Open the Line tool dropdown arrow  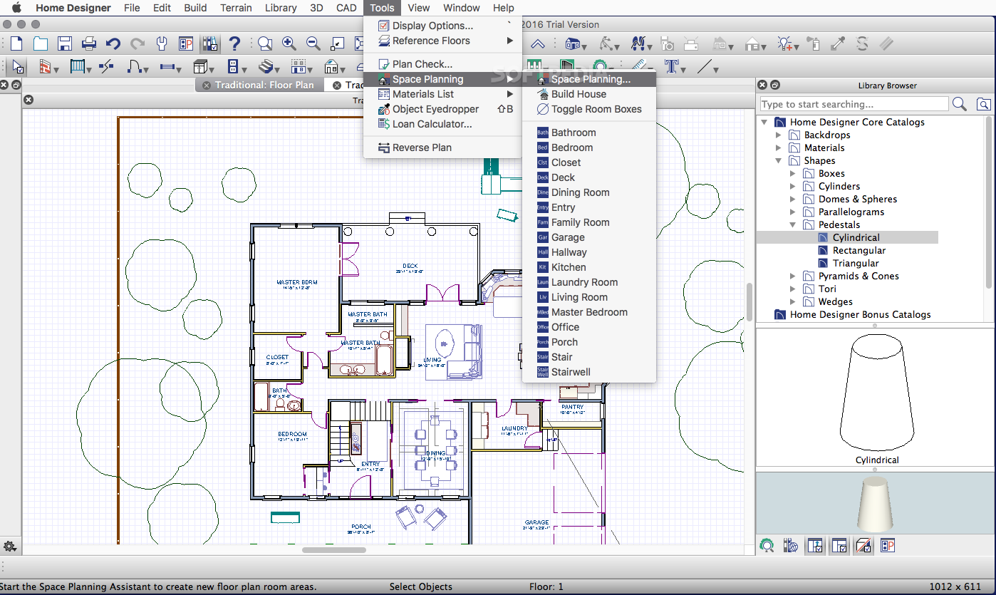(x=716, y=70)
